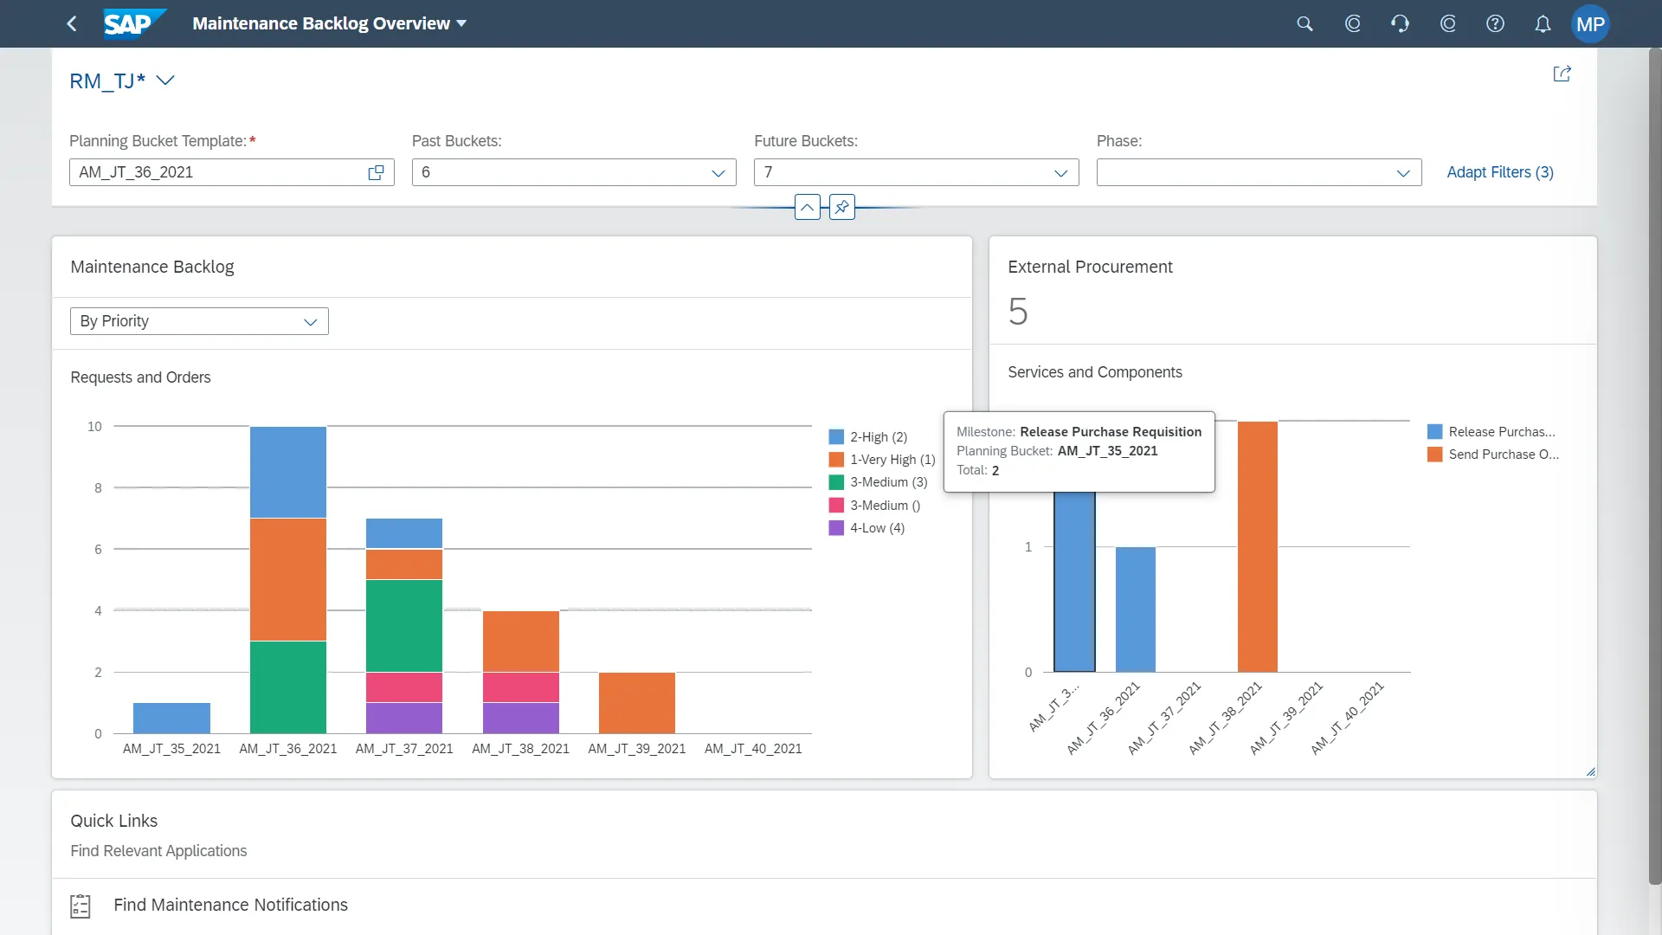Click the share export icon
1662x935 pixels.
point(1562,74)
